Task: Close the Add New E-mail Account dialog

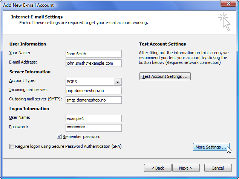Action: click(x=228, y=3)
